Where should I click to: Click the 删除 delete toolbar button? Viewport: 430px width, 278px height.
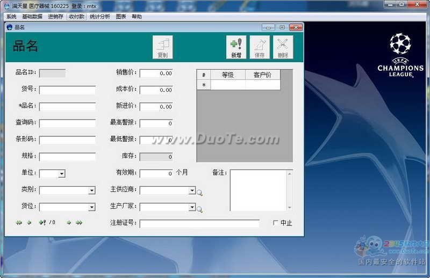tap(283, 47)
